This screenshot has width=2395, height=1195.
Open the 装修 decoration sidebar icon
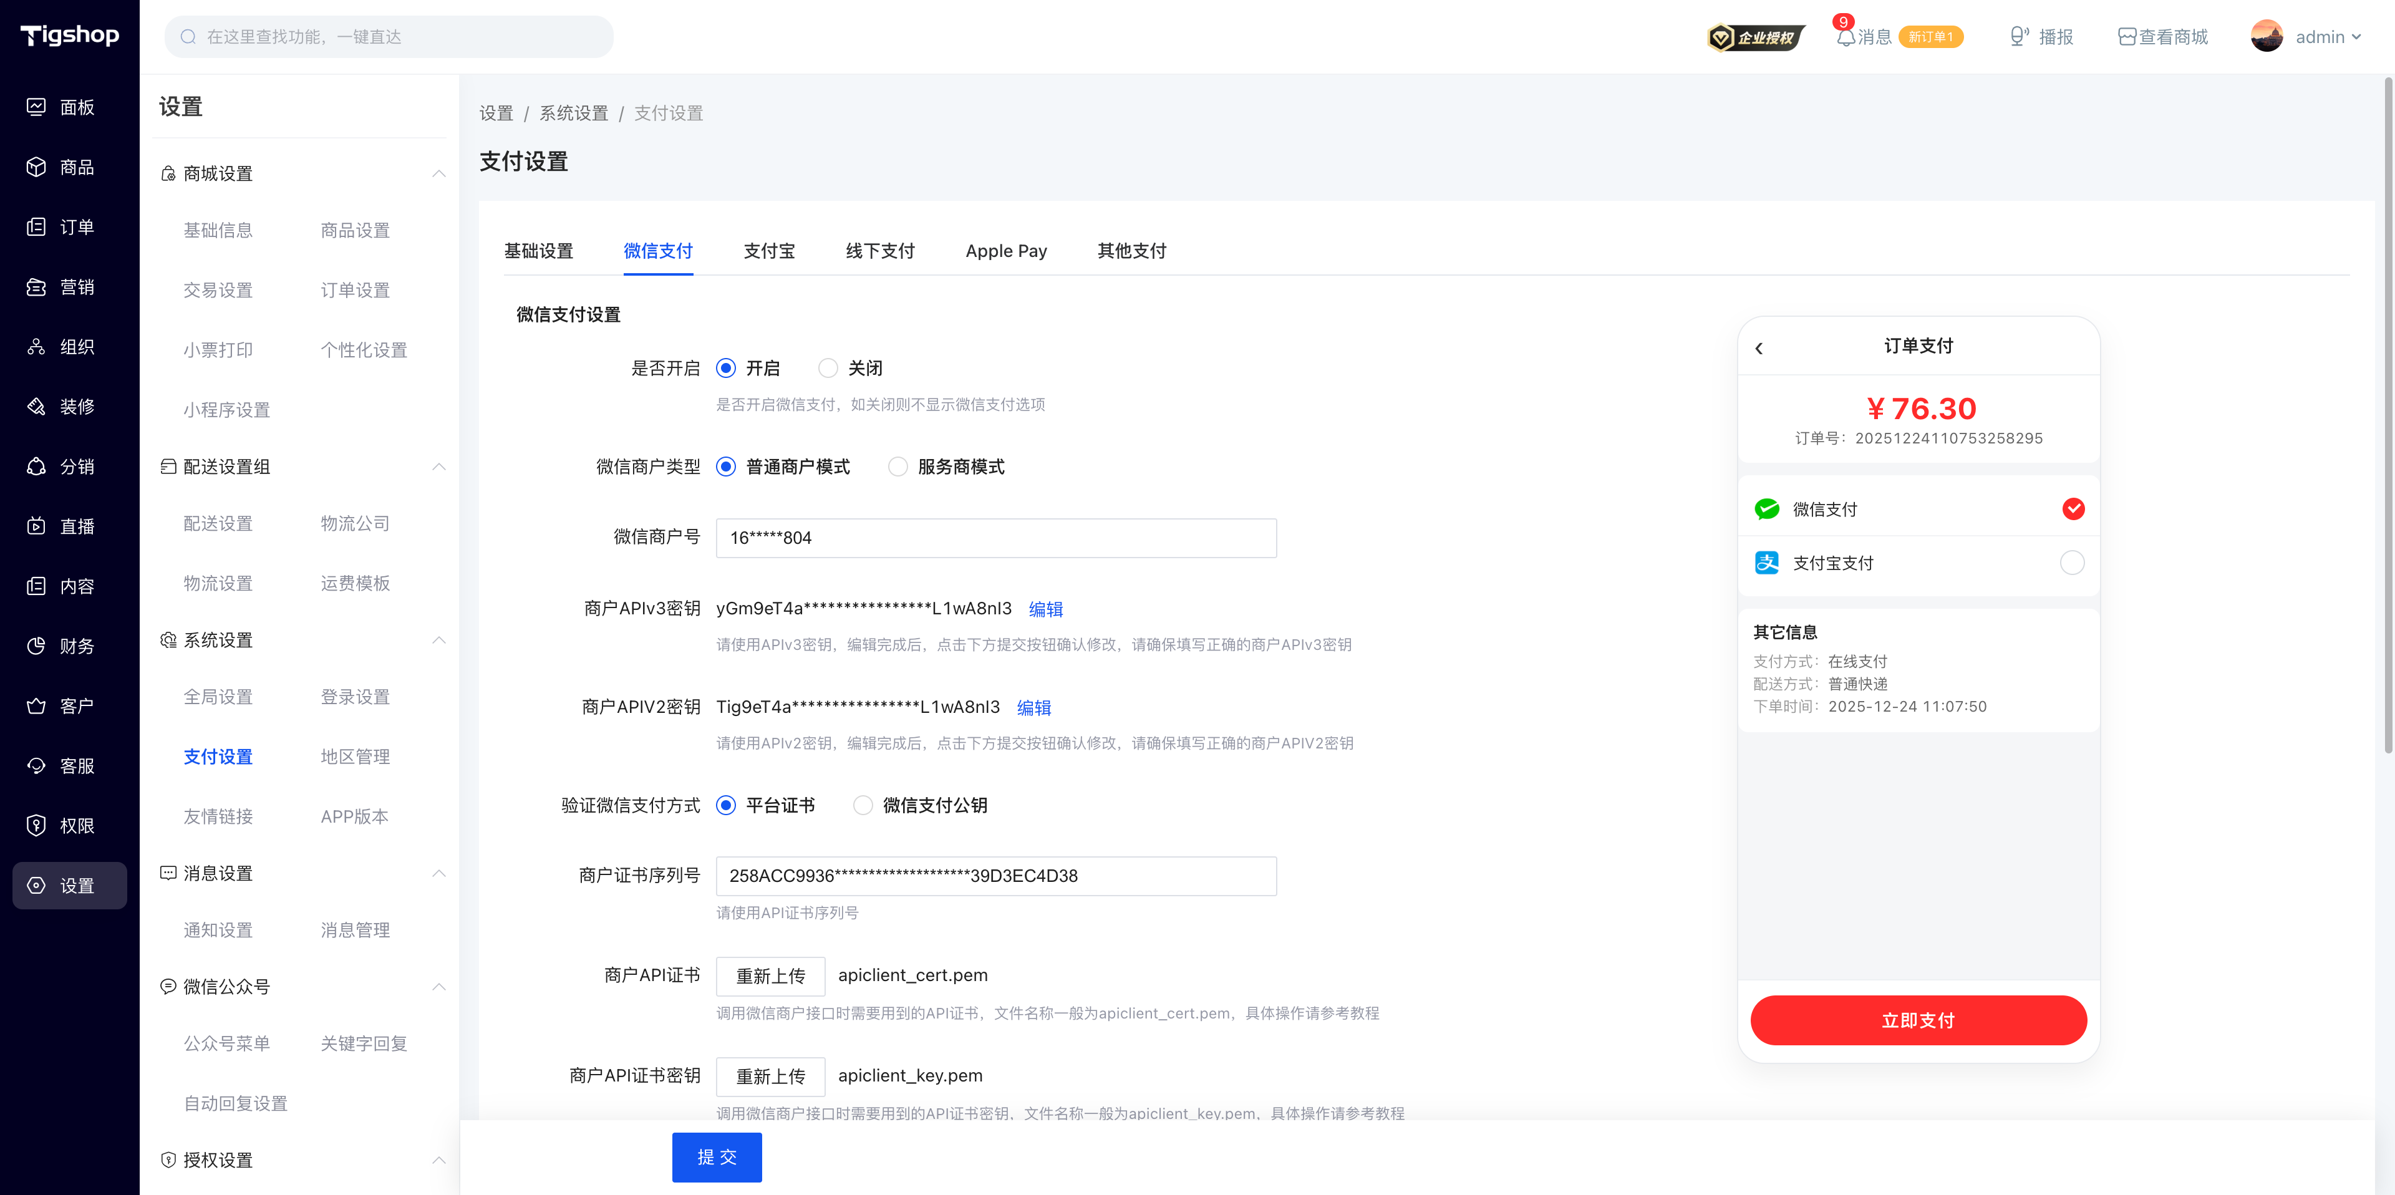coord(36,407)
